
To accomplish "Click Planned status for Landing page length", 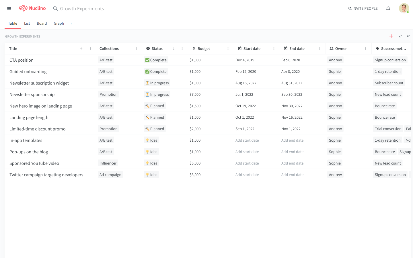I will pos(155,117).
